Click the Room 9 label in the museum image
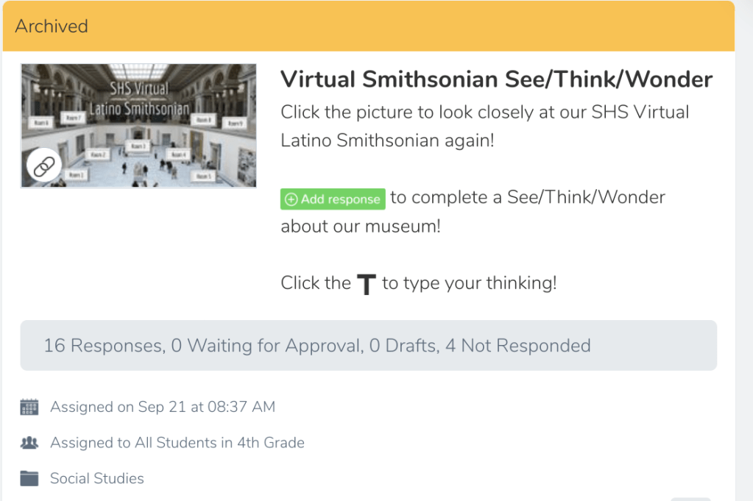The height and width of the screenshot is (501, 753). pyautogui.click(x=233, y=123)
